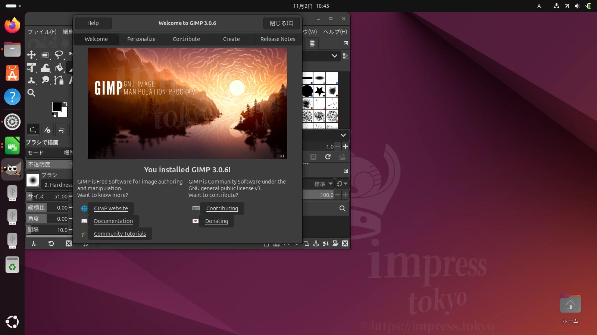Click the add layer mask icon
This screenshot has height=335, width=597.
pos(335,243)
